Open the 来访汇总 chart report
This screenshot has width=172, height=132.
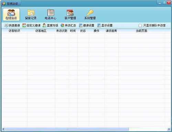click(x=68, y=25)
